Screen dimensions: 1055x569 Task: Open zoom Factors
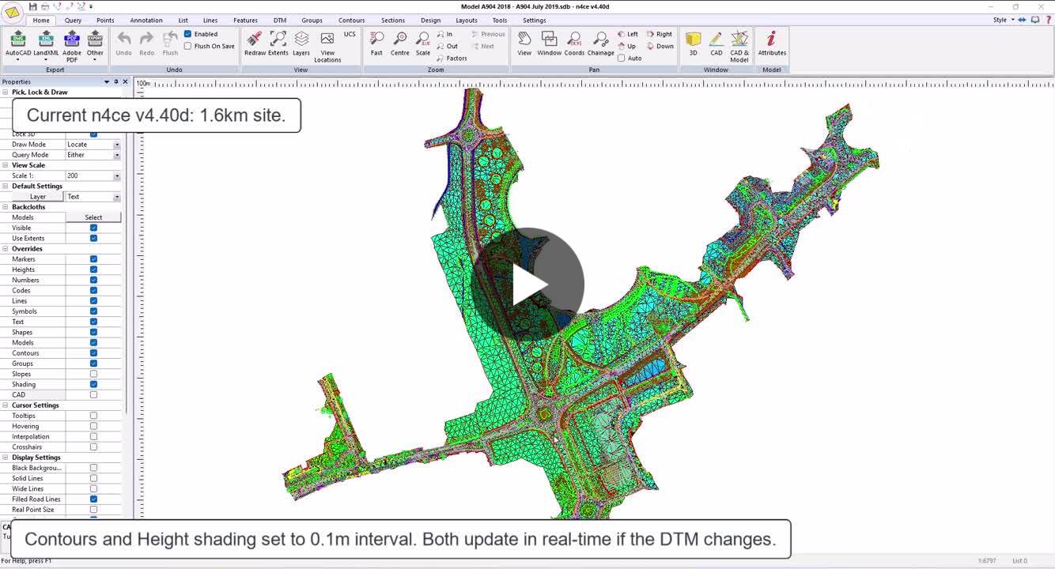point(452,58)
